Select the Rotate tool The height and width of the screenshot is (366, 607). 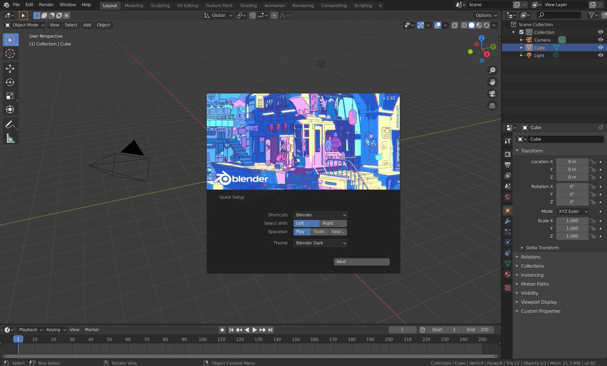[x=10, y=81]
